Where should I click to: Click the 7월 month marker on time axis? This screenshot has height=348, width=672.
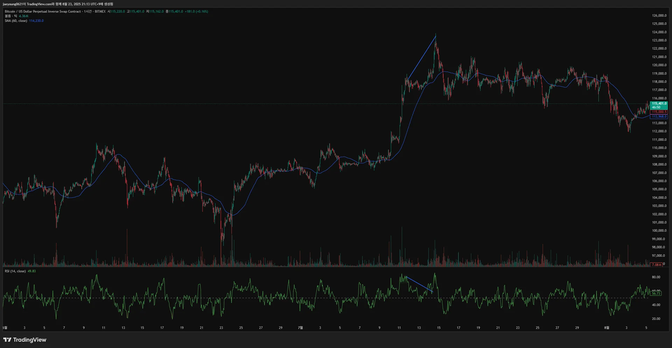300,328
